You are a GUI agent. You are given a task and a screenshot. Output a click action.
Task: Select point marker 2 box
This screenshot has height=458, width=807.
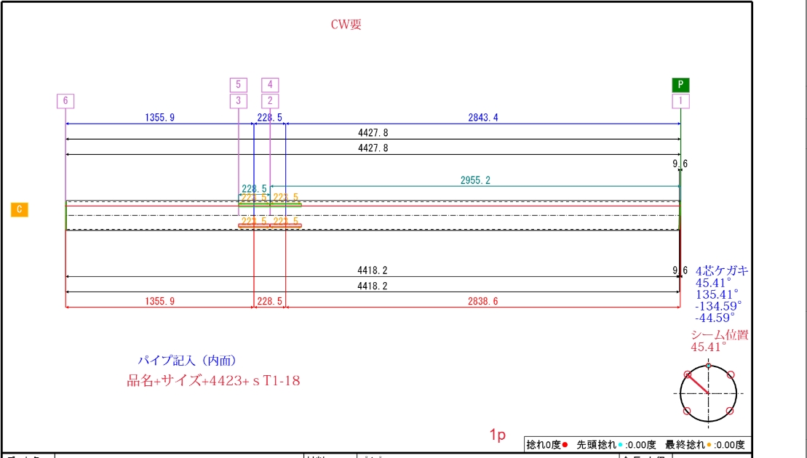(x=270, y=101)
